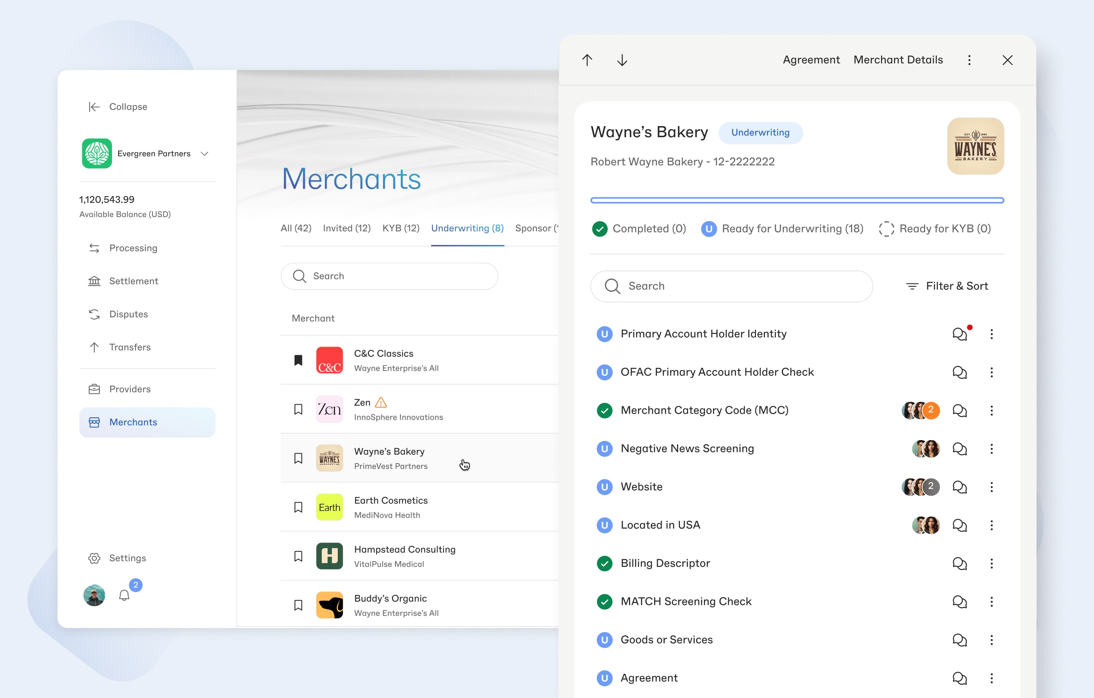Image resolution: width=1094 pixels, height=698 pixels.
Task: Open comments for Located in USA
Action: coord(960,525)
